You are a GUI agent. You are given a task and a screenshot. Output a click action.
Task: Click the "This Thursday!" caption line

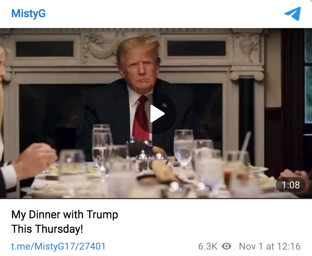[47, 229]
